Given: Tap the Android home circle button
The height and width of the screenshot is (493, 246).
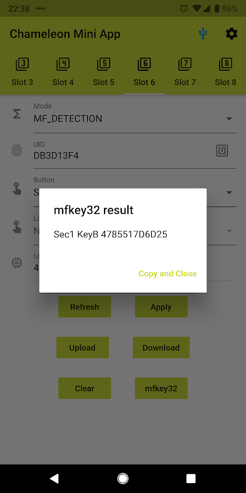Looking at the screenshot, I should point(122,479).
